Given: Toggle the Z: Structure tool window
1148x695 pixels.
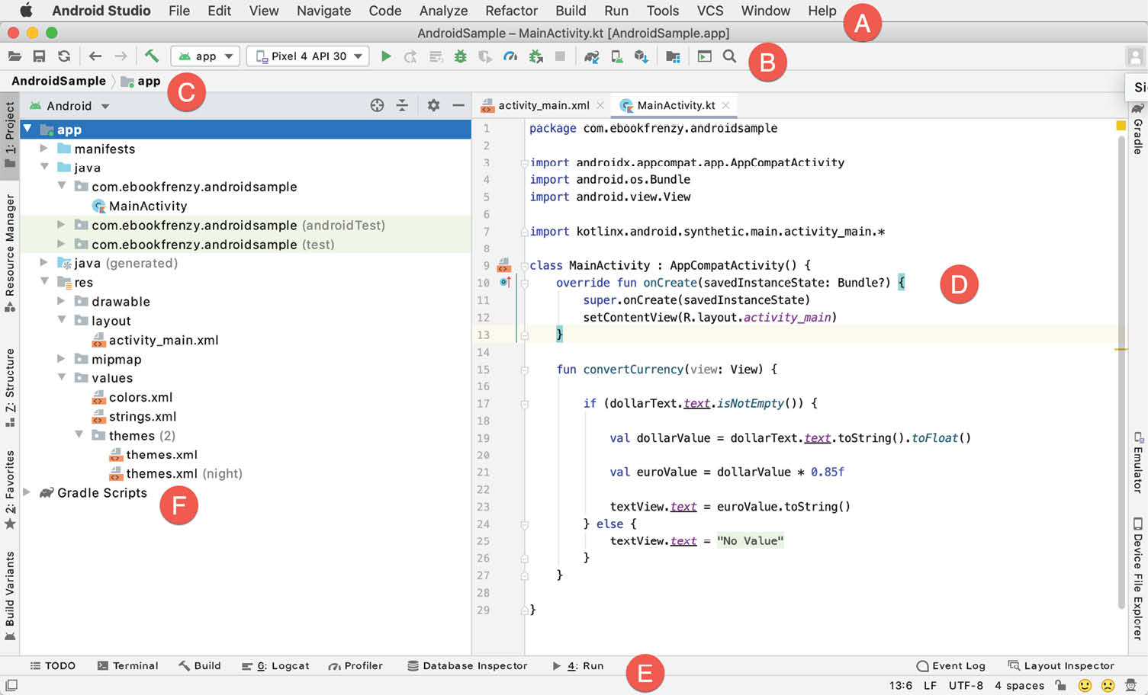Looking at the screenshot, I should click(9, 388).
